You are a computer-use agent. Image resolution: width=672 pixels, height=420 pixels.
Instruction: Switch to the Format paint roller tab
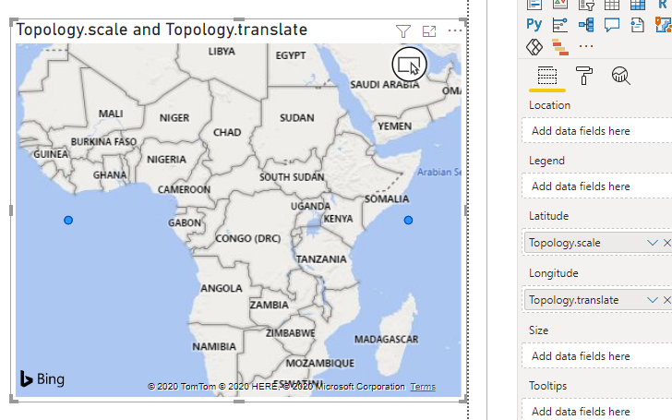point(583,76)
